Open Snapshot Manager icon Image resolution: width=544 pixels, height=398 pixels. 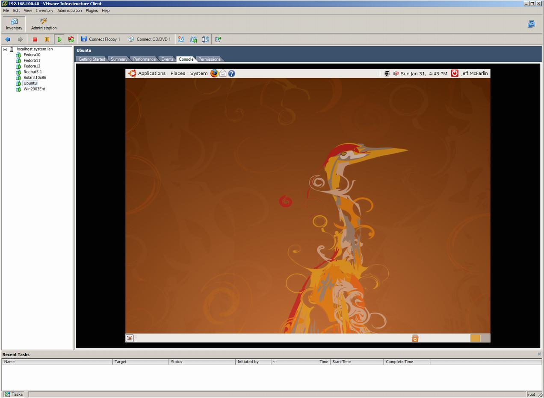[x=205, y=39]
